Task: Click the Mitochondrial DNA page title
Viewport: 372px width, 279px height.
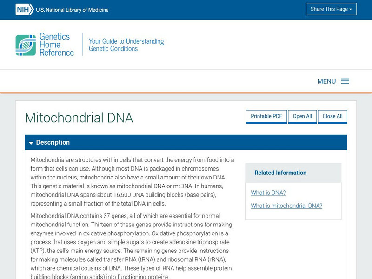Action: coord(79,119)
